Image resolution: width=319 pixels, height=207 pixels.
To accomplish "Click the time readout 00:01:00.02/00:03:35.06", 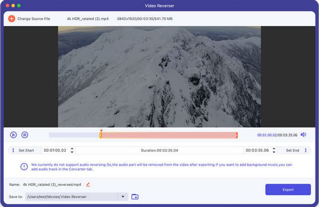I will point(277,135).
